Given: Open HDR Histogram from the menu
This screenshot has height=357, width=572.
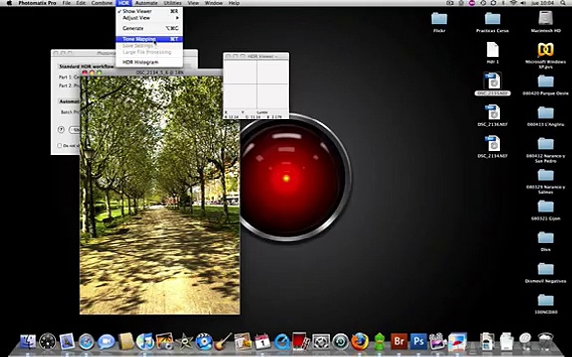Looking at the screenshot, I should point(149,62).
